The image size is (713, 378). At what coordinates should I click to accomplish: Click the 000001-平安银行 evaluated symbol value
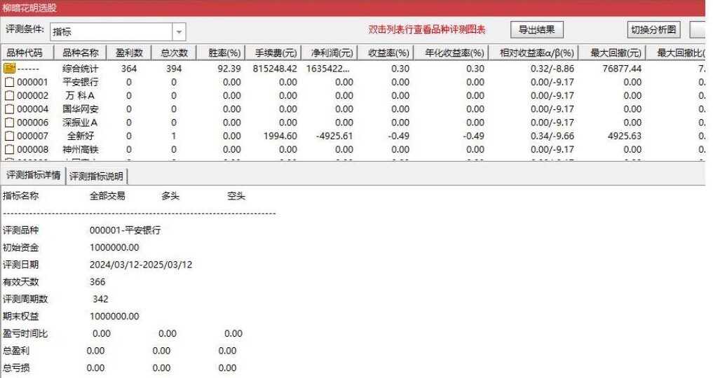click(x=125, y=230)
